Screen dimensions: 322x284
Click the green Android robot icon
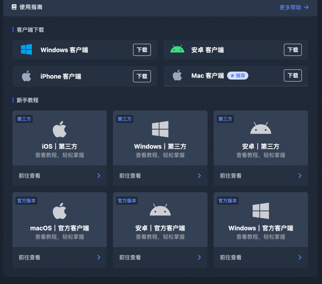tap(177, 49)
